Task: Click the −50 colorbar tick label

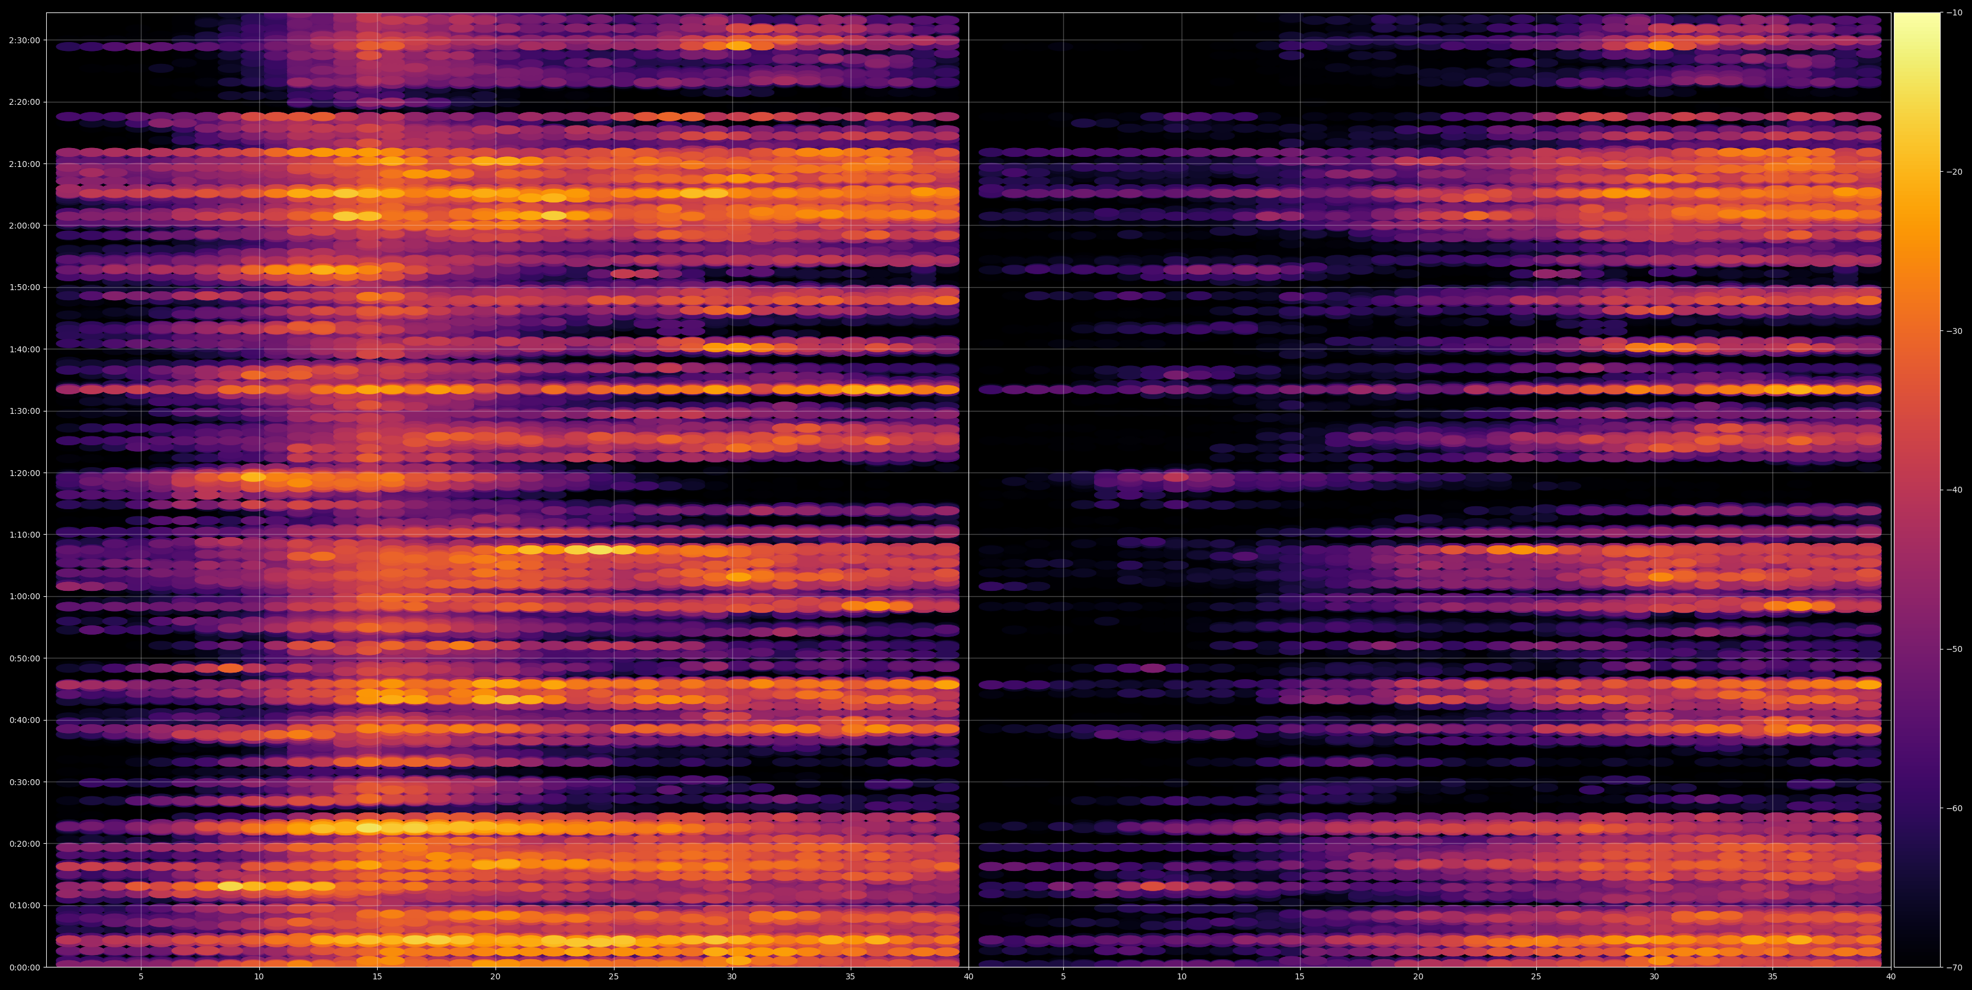Action: 1954,648
